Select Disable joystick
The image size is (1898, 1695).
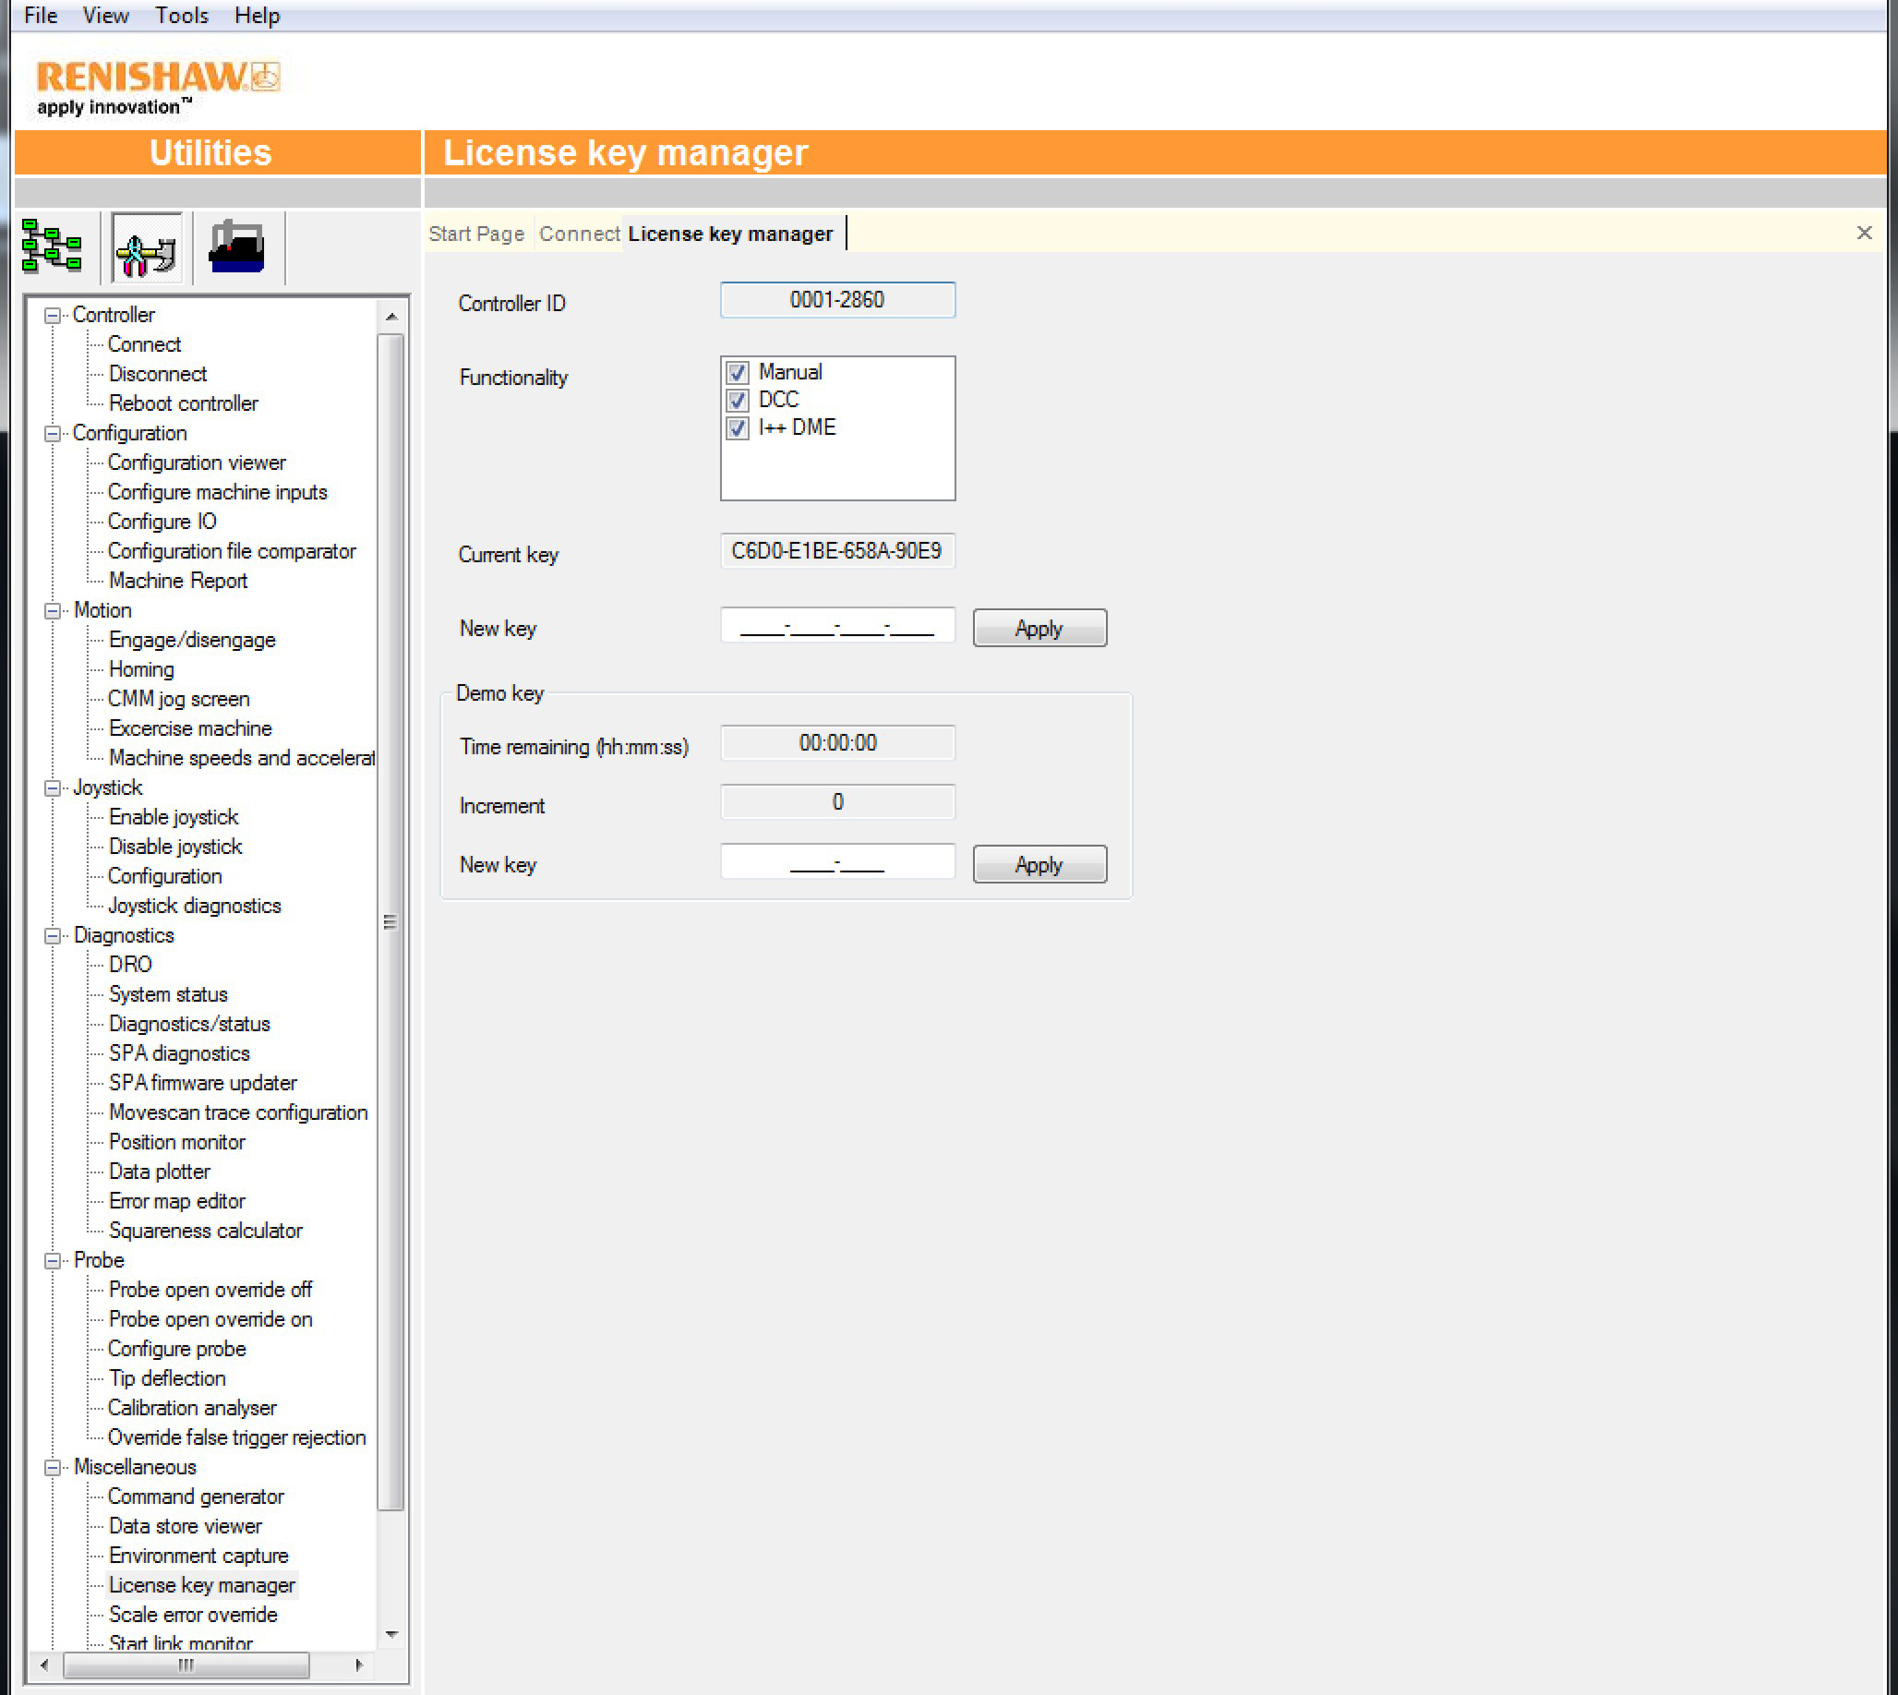(175, 847)
